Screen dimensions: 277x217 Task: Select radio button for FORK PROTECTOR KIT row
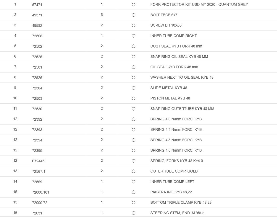coord(134,5)
